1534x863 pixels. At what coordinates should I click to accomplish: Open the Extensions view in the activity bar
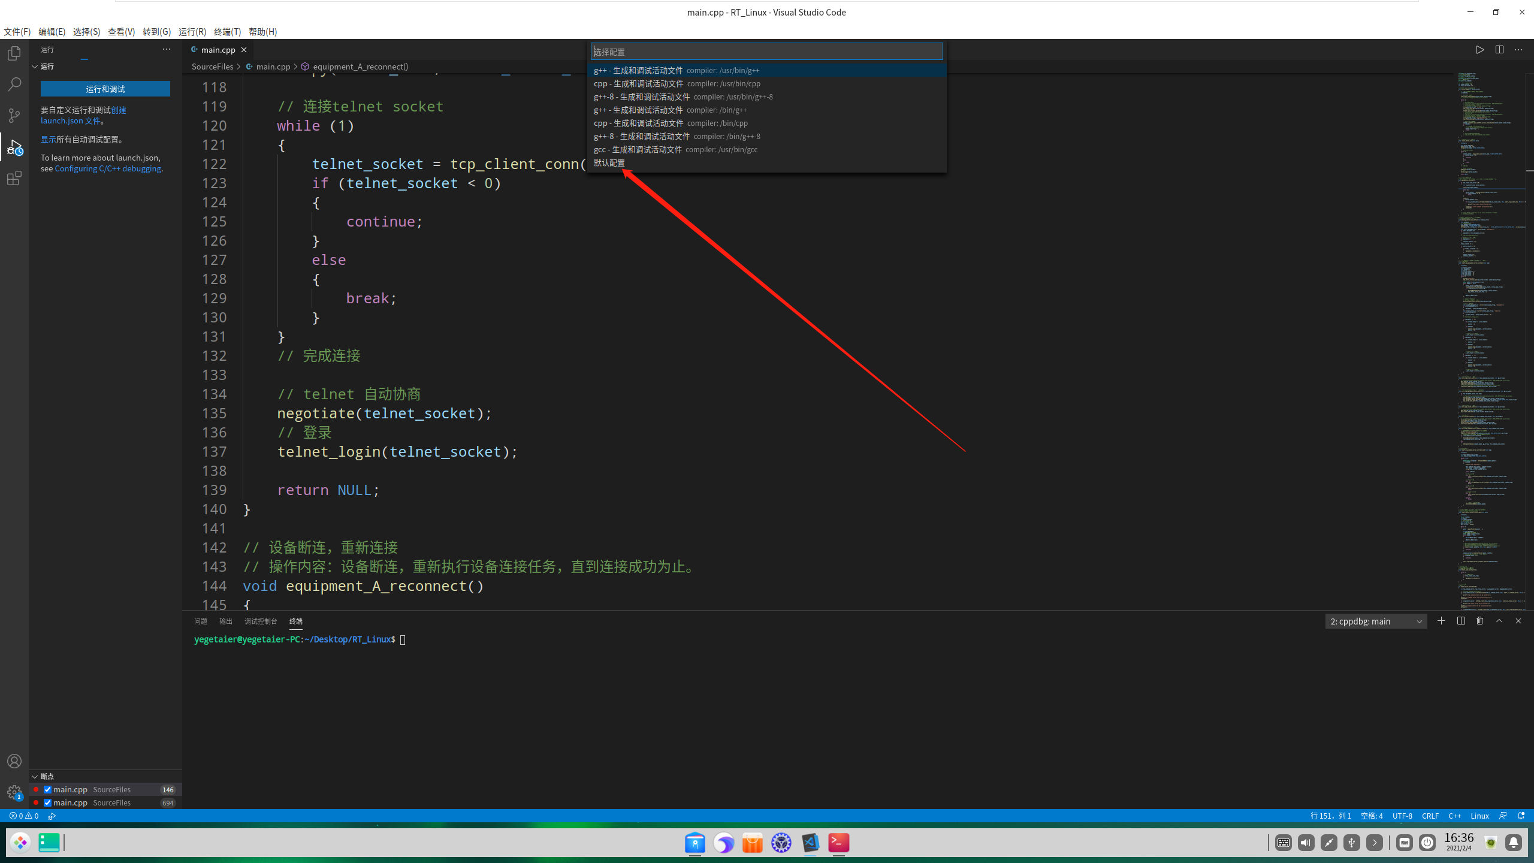pyautogui.click(x=14, y=178)
